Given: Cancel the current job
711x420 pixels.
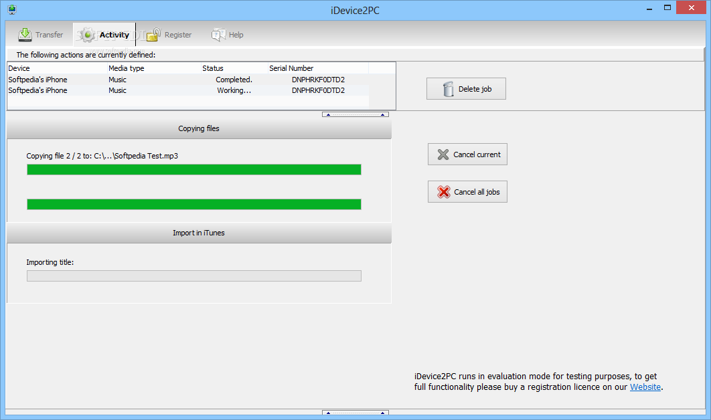Looking at the screenshot, I should (x=467, y=154).
